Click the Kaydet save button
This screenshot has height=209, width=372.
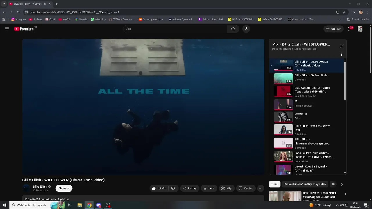point(246,188)
